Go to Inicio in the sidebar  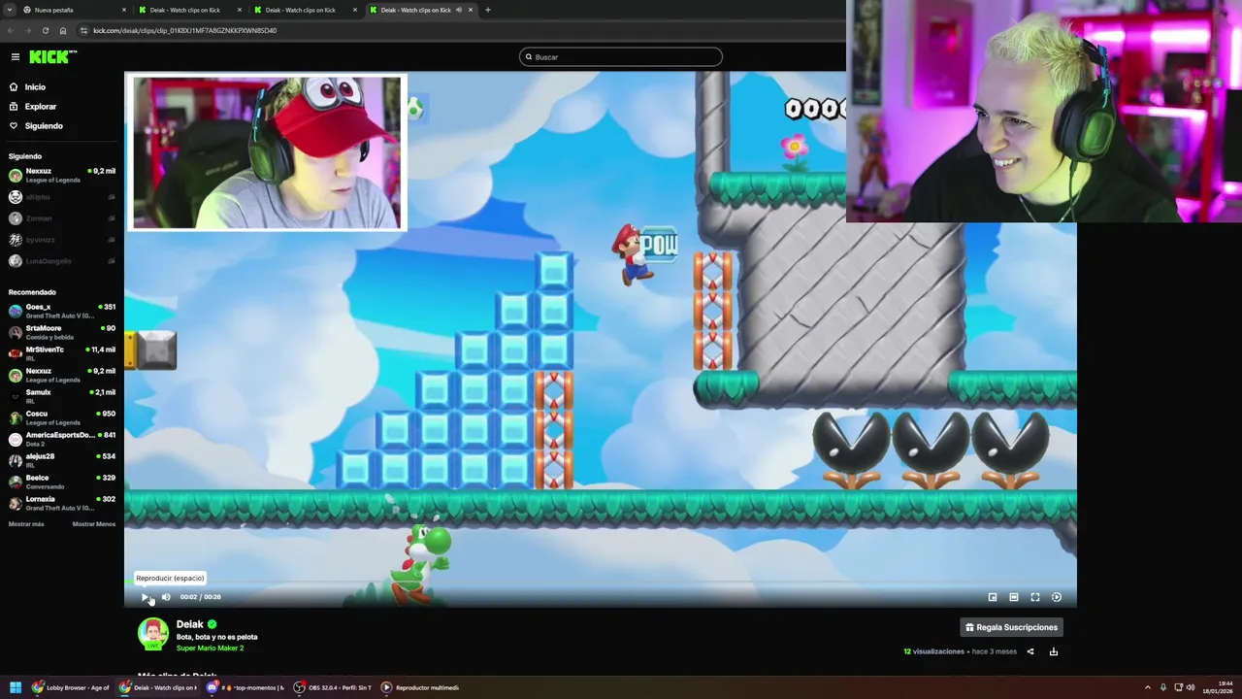click(x=35, y=87)
